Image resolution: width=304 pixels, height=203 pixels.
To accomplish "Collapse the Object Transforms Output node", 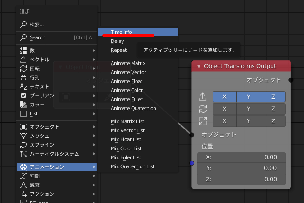I will pos(199,66).
